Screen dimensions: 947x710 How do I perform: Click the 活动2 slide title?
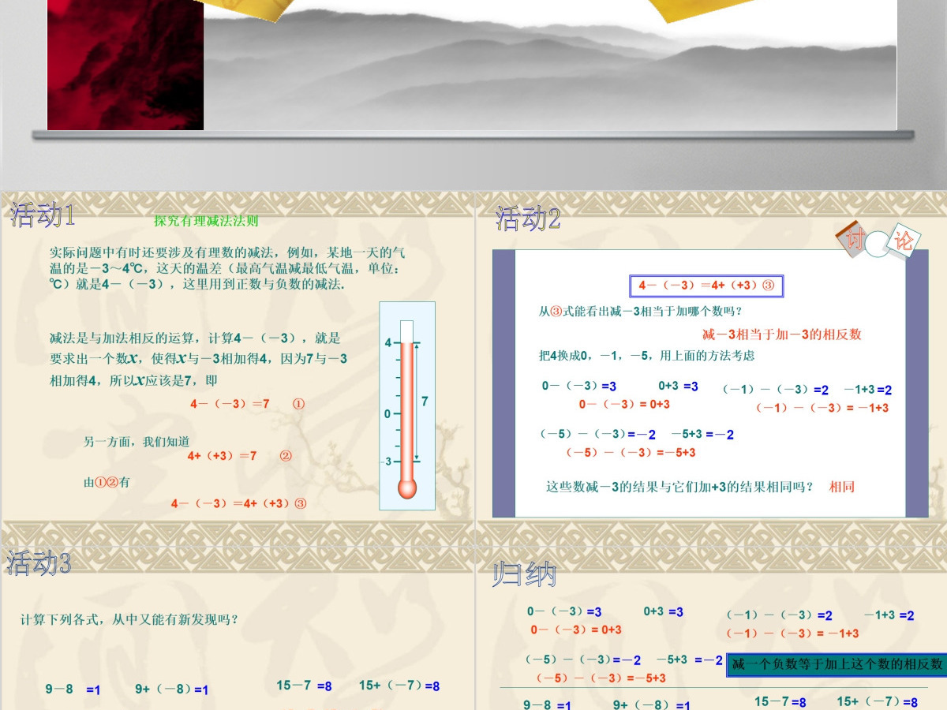pyautogui.click(x=528, y=218)
